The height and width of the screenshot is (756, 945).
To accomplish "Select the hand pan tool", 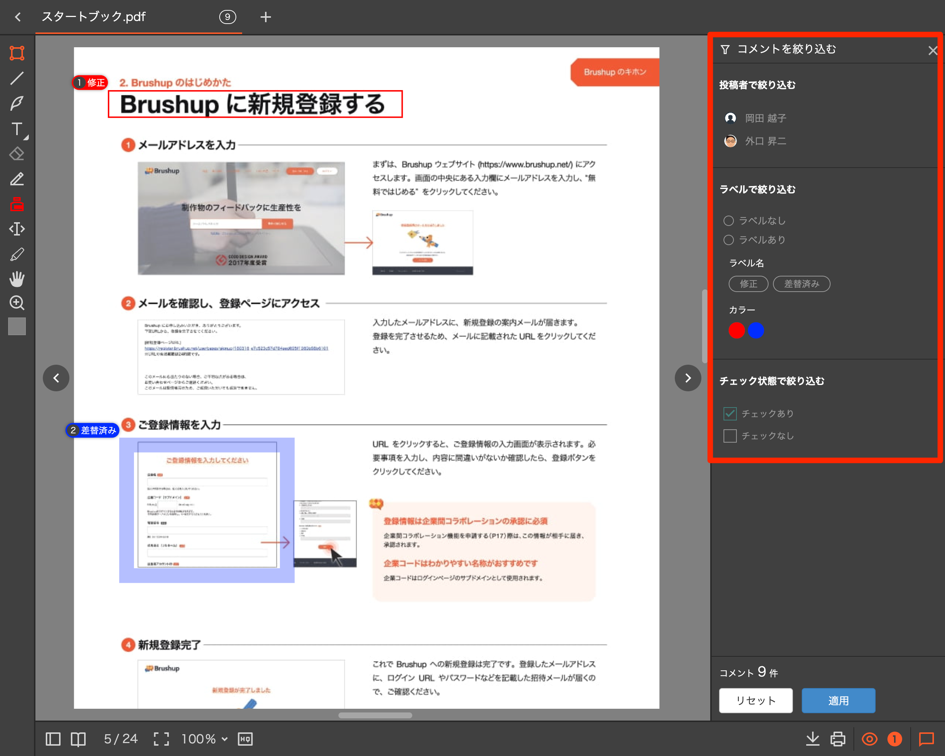I will point(17,279).
